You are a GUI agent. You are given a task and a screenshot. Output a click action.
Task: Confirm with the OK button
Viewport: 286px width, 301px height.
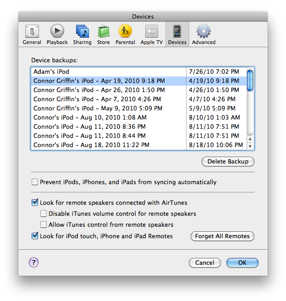click(x=242, y=263)
